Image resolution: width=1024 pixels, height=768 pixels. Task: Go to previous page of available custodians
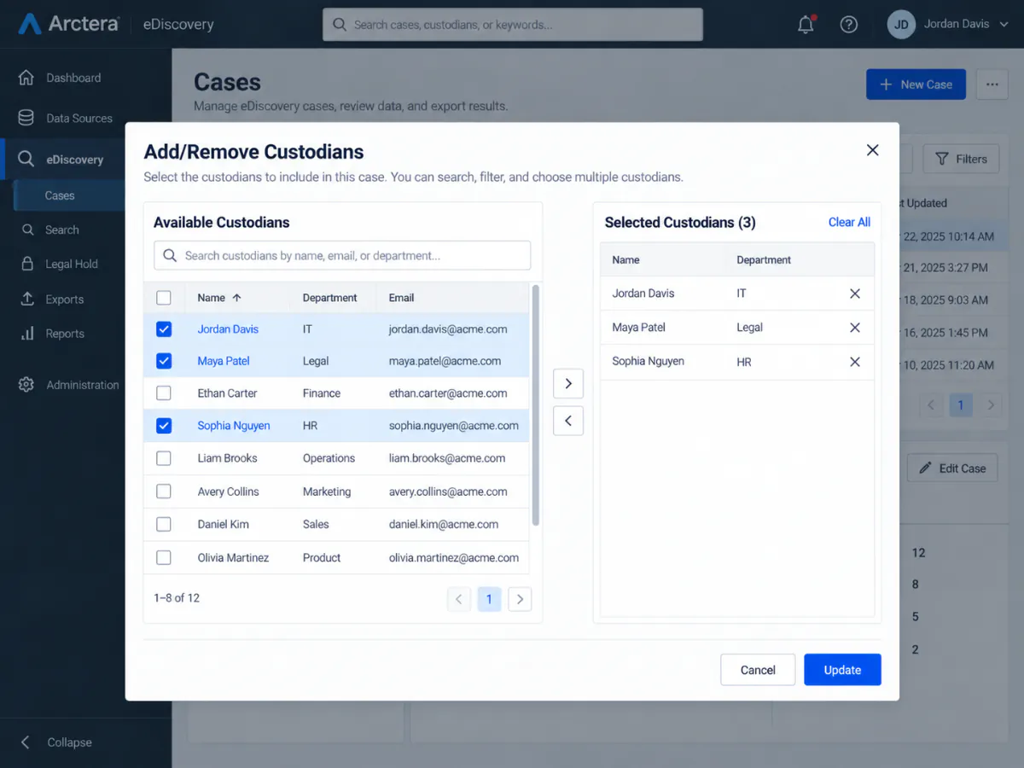pos(458,599)
